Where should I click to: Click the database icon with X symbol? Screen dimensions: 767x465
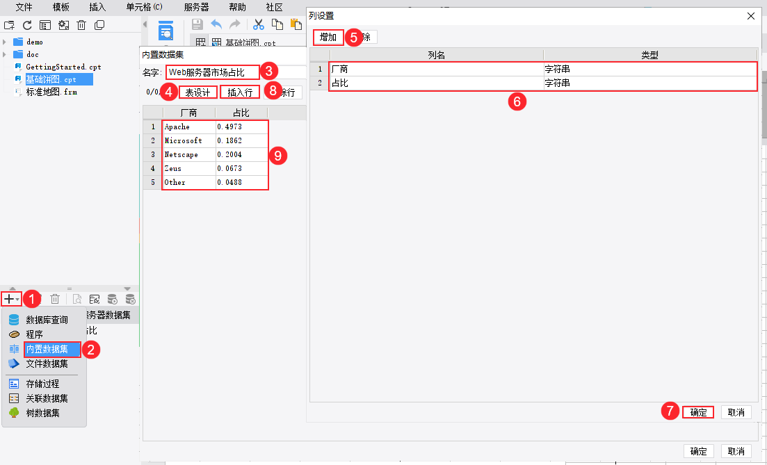point(130,299)
